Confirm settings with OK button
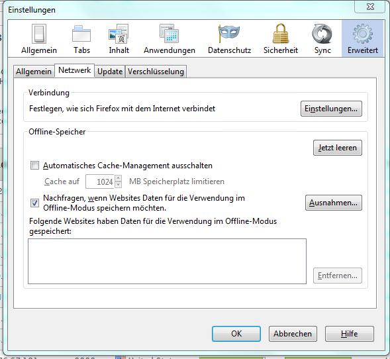The width and height of the screenshot is (390, 359). (x=236, y=334)
